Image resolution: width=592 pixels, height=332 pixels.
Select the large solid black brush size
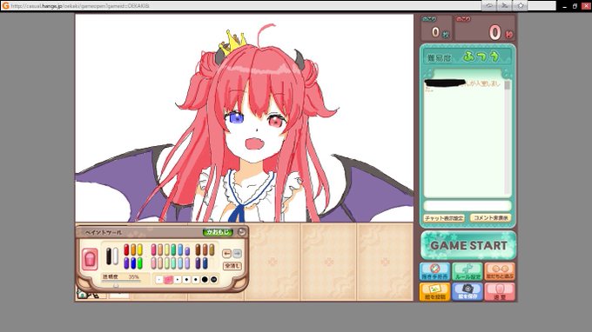click(x=205, y=280)
